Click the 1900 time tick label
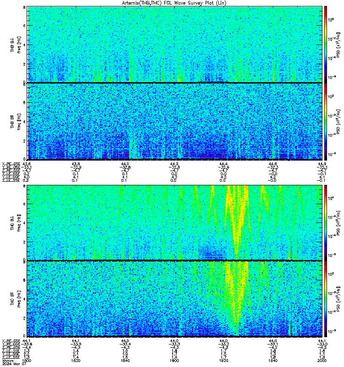Image resolution: width=344 pixels, height=367 pixels. (x=175, y=361)
